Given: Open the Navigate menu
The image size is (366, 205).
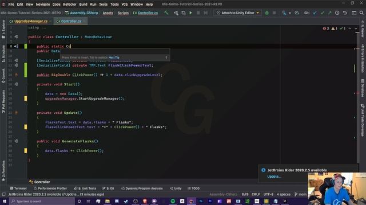Looking at the screenshot, I should pos(43,4).
